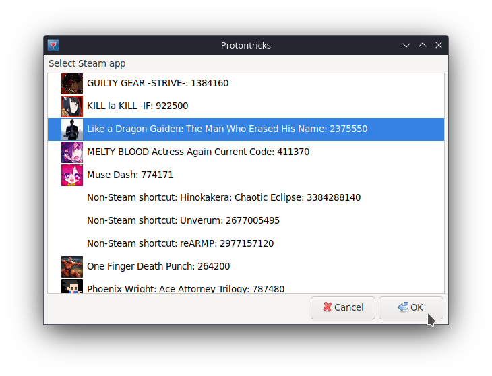Pick Non-Steam shortcut Unverum: 2677005495
Image resolution: width=492 pixels, height=376 pixels.
point(246,221)
